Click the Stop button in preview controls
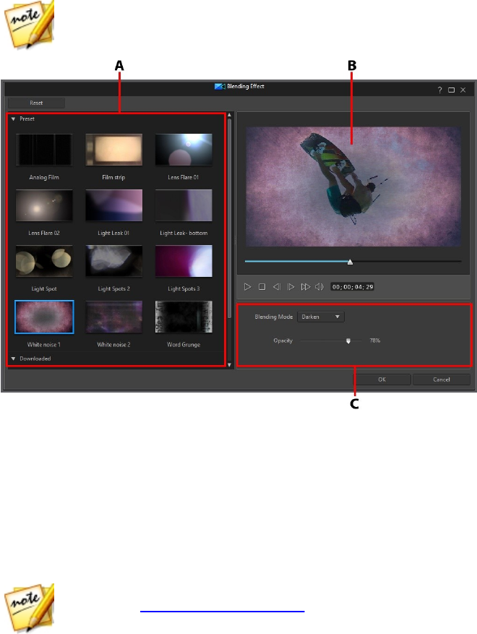This screenshot has width=477, height=634. tap(262, 287)
